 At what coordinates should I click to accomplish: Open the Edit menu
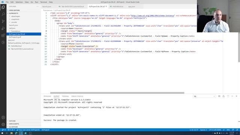coord(12,2)
